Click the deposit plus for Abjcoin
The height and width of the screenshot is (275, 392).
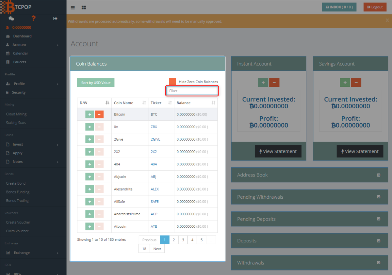point(90,177)
